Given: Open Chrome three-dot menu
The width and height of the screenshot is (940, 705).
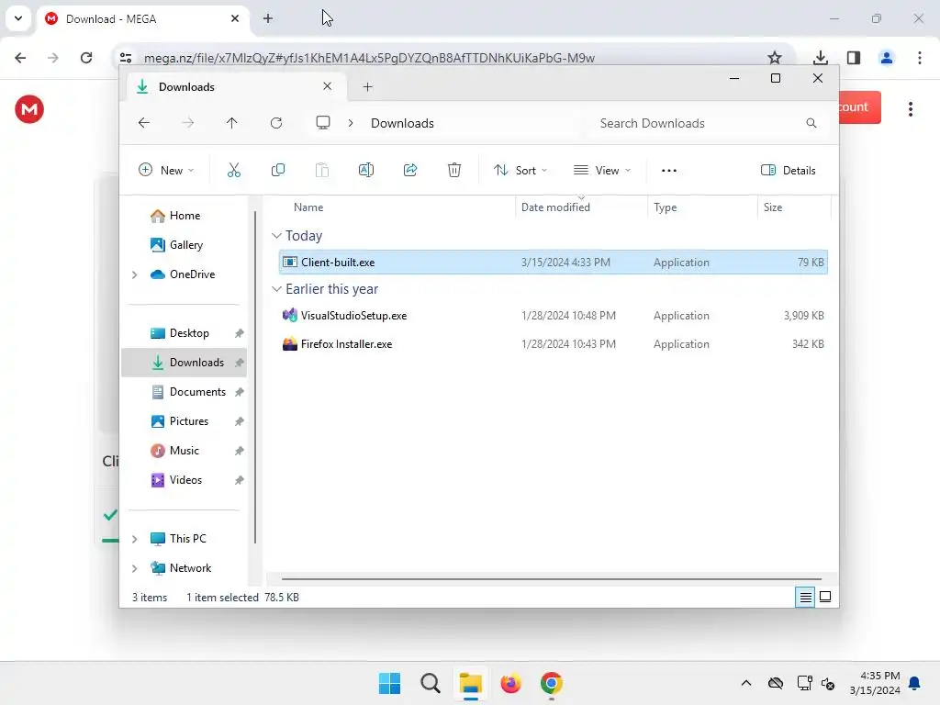Looking at the screenshot, I should [x=920, y=58].
